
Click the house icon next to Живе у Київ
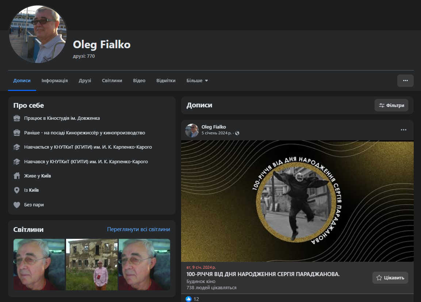point(17,176)
